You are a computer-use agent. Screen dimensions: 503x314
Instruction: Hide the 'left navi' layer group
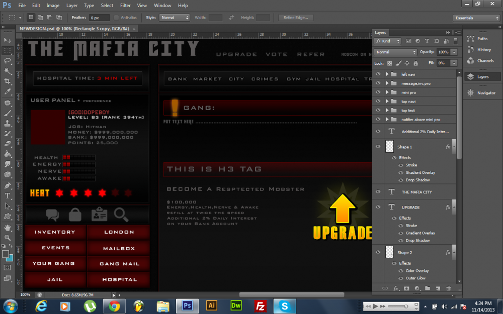click(x=379, y=74)
